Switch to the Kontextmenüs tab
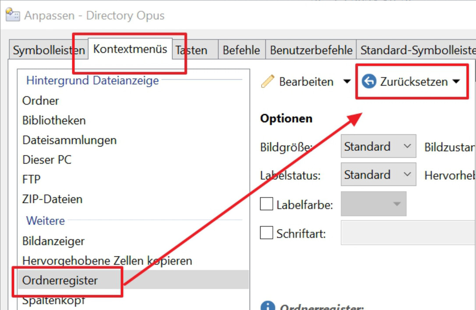This screenshot has height=310, width=476. tap(130, 49)
